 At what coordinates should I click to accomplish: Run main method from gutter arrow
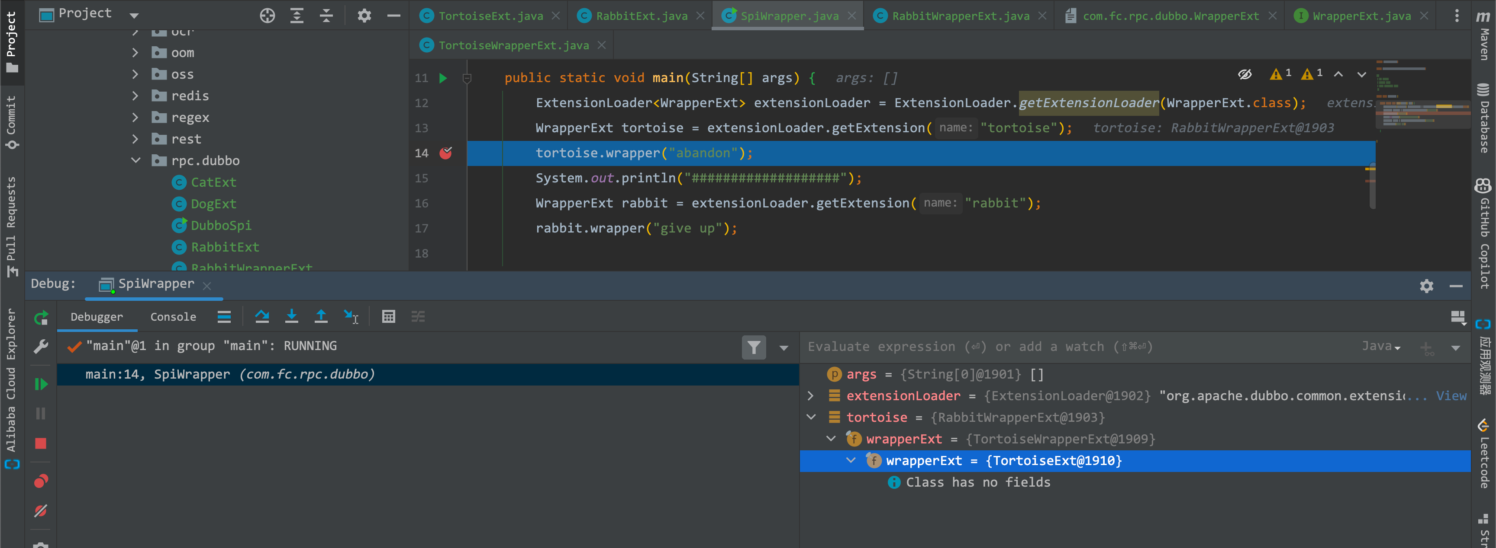tap(443, 78)
